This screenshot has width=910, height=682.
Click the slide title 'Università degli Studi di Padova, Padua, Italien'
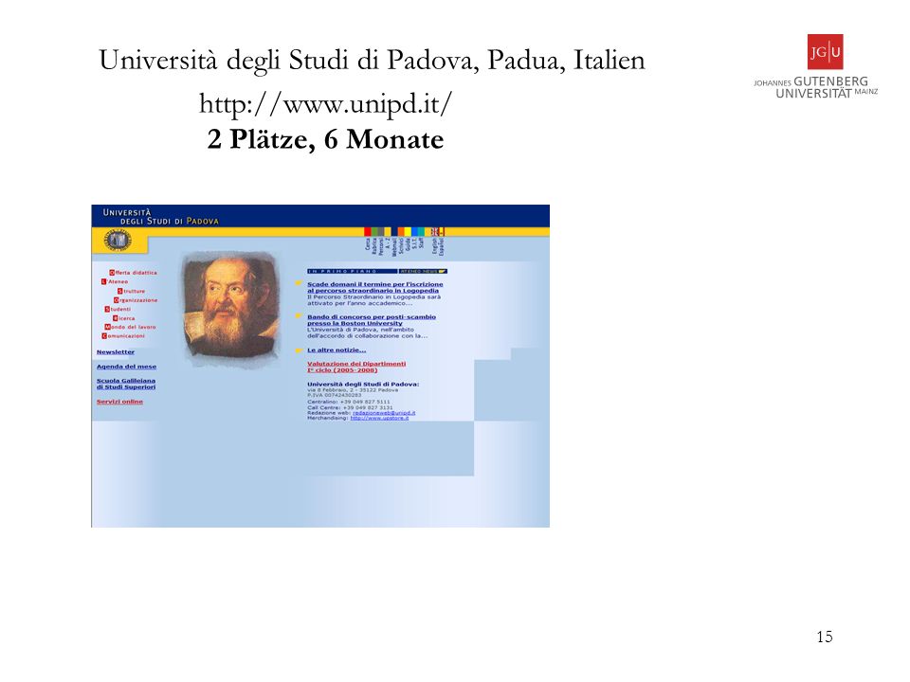(x=372, y=61)
